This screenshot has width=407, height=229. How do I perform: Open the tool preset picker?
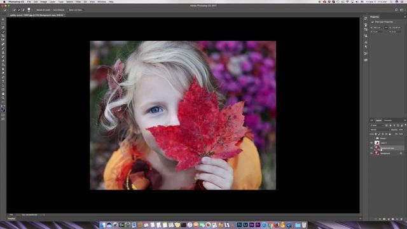coord(6,10)
